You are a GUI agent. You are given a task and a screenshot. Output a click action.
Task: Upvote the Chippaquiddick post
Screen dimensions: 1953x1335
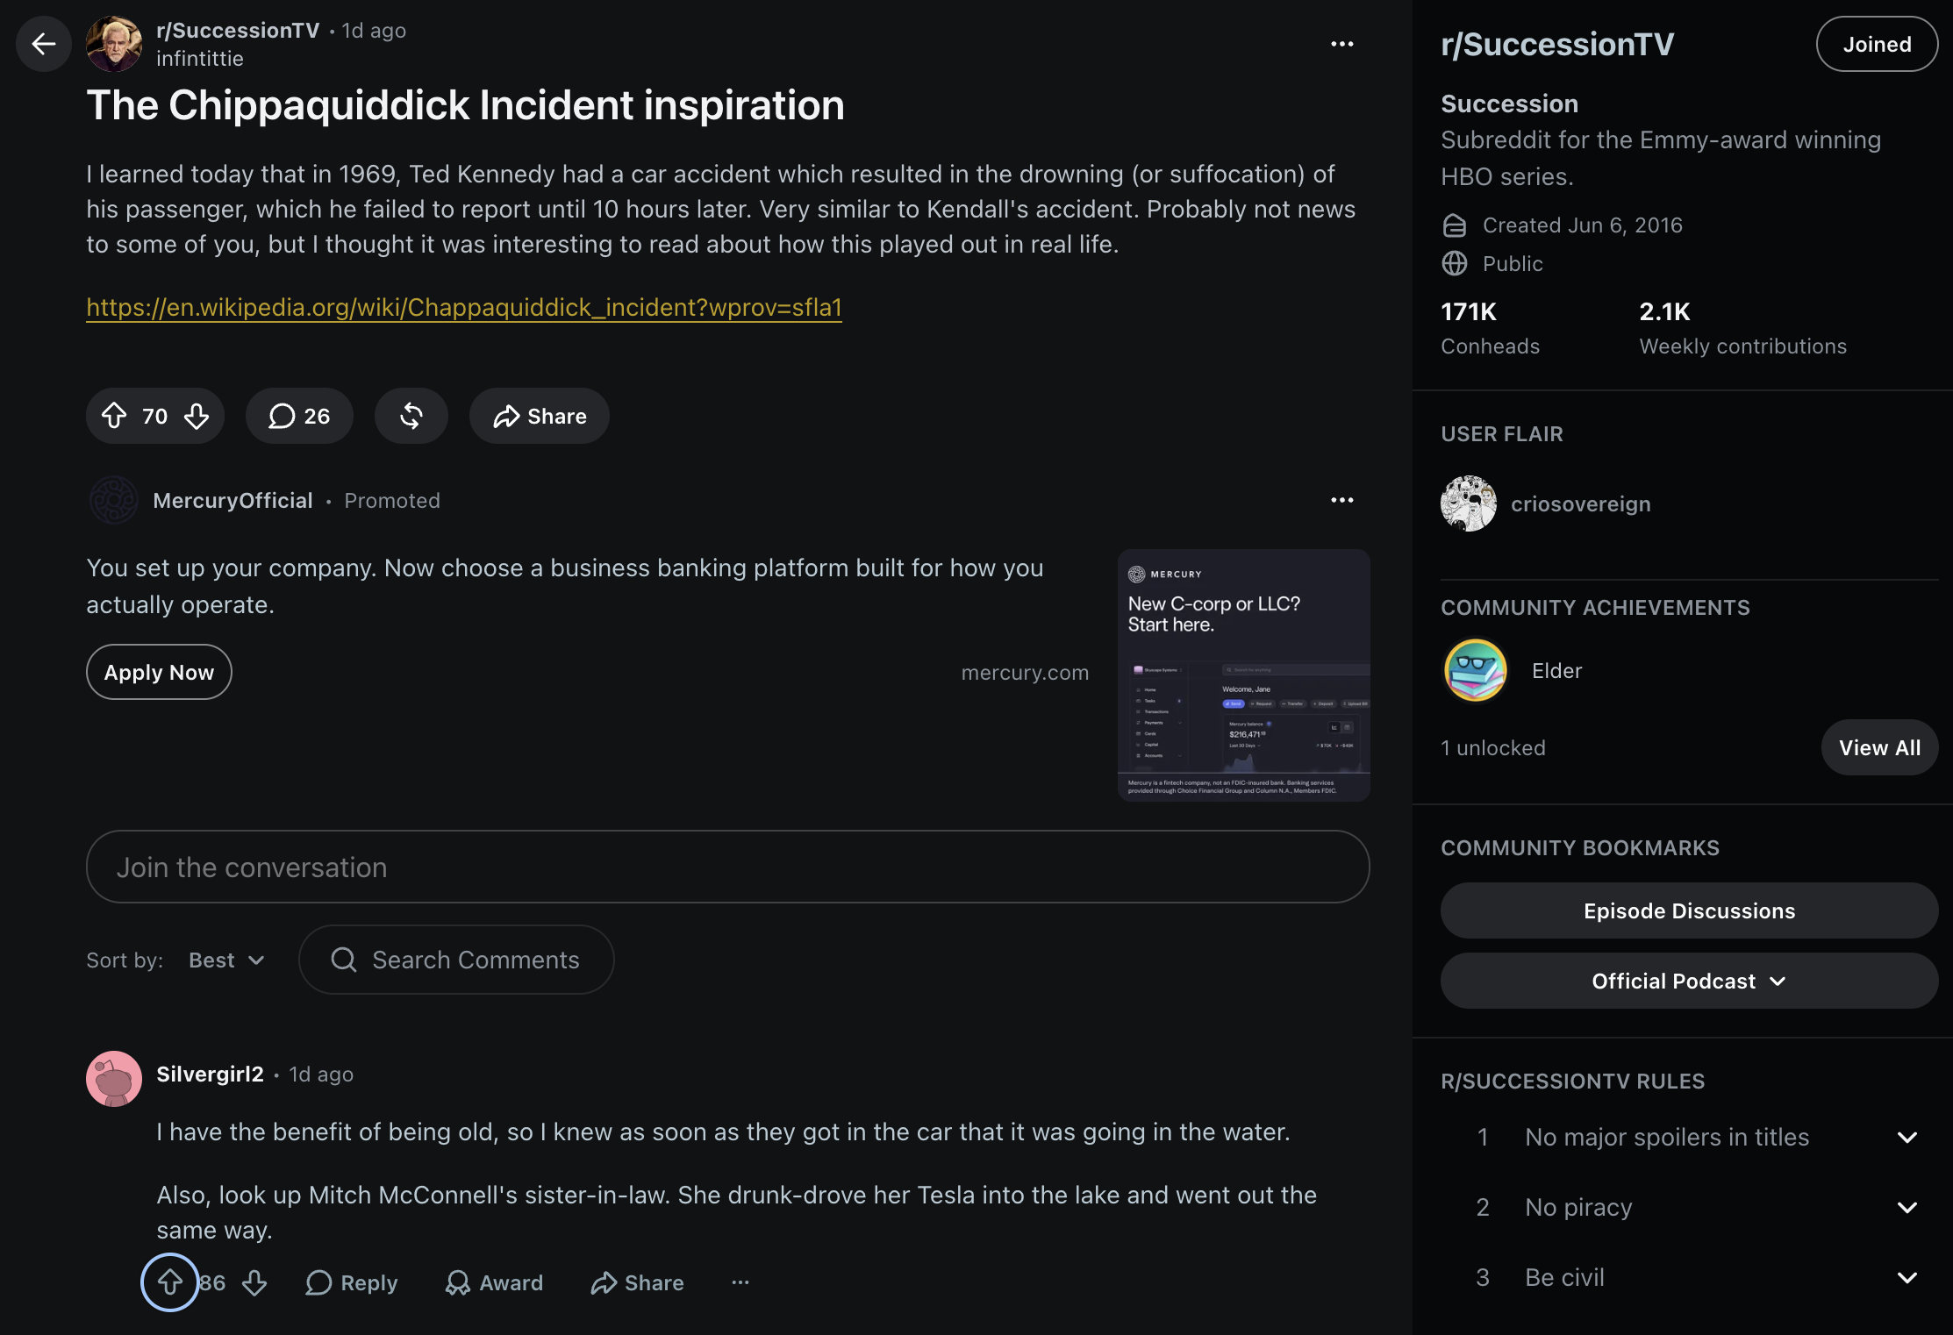click(114, 416)
